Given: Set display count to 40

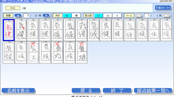Looking at the screenshot, I should 98,16.
